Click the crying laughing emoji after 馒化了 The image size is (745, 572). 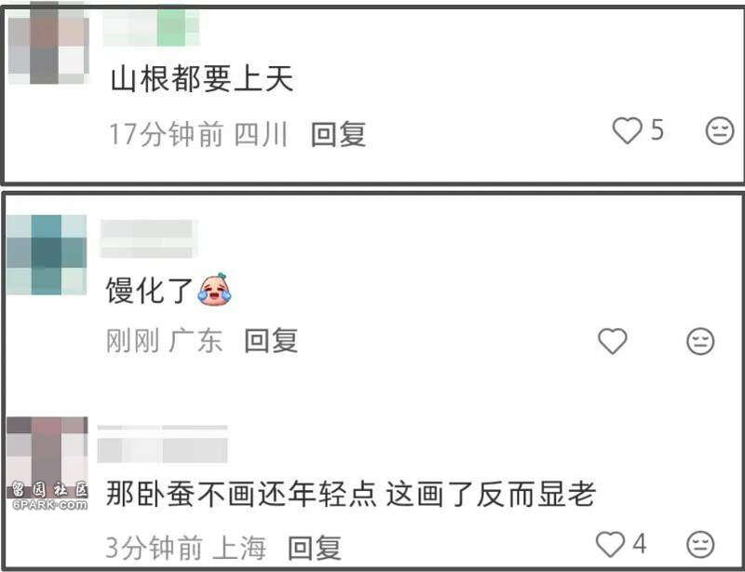(215, 289)
